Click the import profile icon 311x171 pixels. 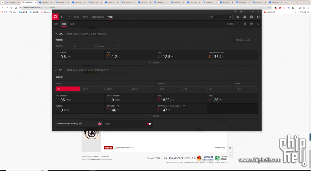245,23
